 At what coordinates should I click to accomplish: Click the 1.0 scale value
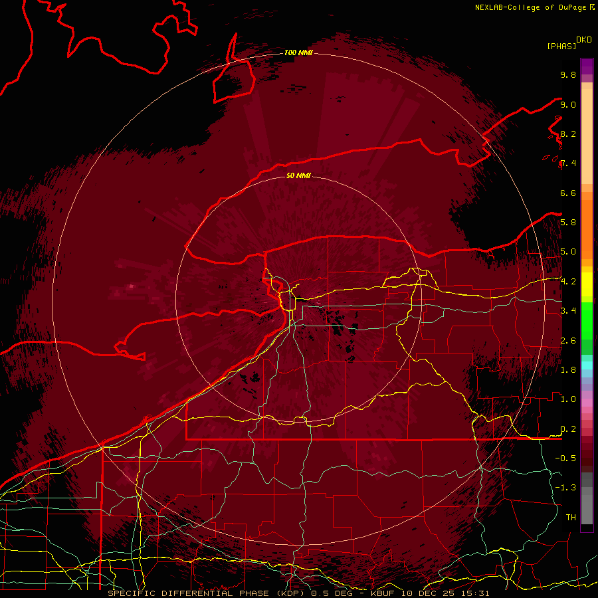pyautogui.click(x=568, y=399)
